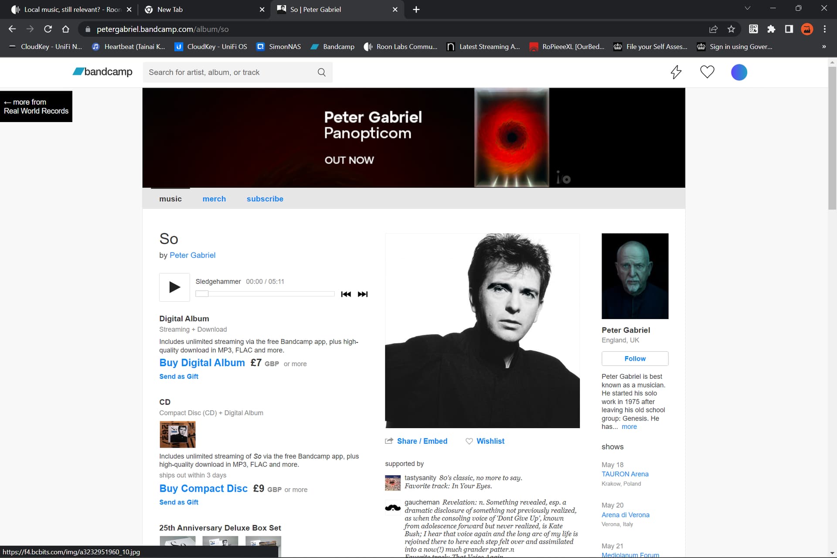
Task: Play the Sledgehammer track
Action: pyautogui.click(x=174, y=287)
